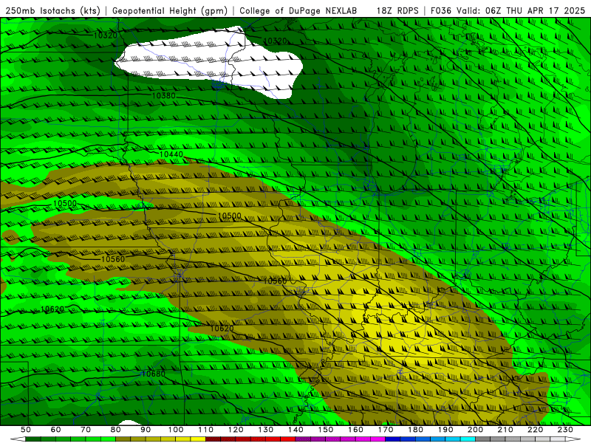Select the 'College of DuPage NEXLAB' header text

click(298, 11)
